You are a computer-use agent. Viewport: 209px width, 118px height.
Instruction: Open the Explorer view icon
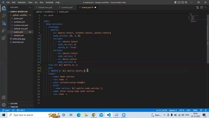[4, 9]
